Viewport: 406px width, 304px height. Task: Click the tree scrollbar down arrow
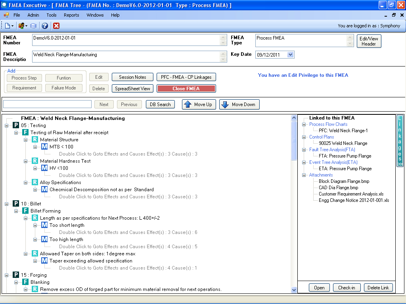[294, 290]
